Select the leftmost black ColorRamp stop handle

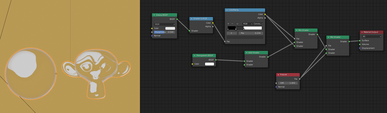[228, 29]
